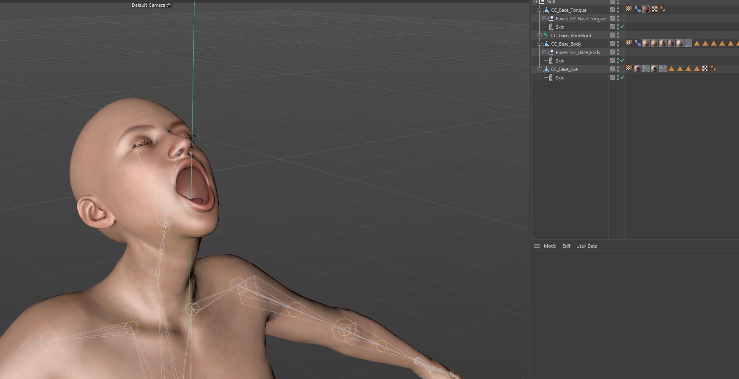This screenshot has width=739, height=379.
Task: Collapse the CC_Base_Tongue hierarchy
Action: click(539, 10)
